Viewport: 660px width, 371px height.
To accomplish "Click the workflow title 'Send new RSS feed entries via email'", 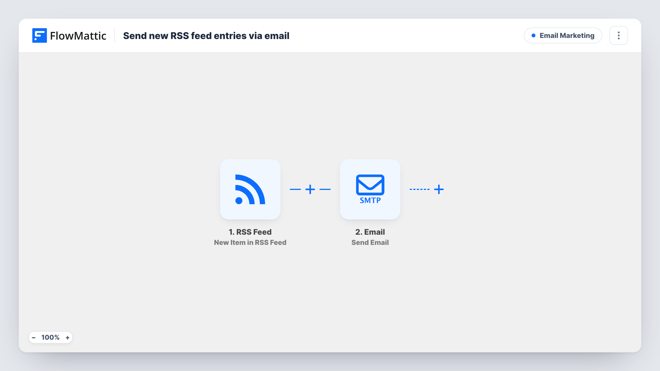I will pyautogui.click(x=206, y=36).
